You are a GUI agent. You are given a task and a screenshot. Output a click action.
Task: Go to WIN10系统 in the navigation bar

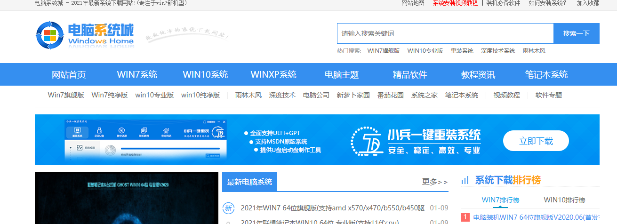[205, 74]
